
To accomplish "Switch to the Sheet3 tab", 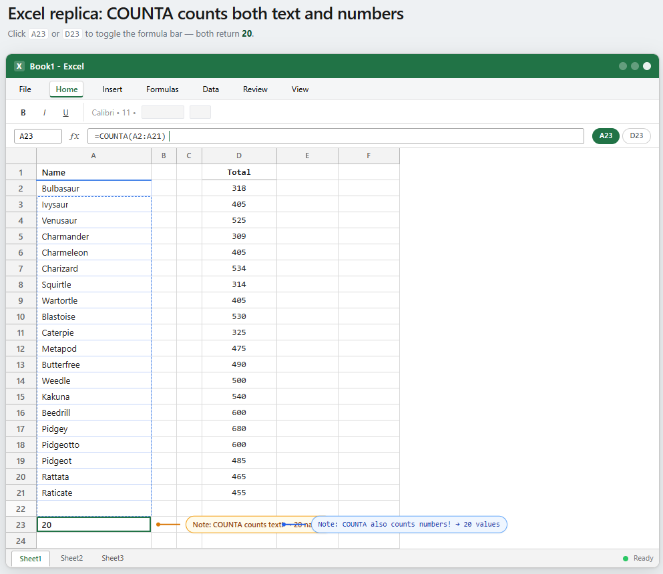I will 112,558.
